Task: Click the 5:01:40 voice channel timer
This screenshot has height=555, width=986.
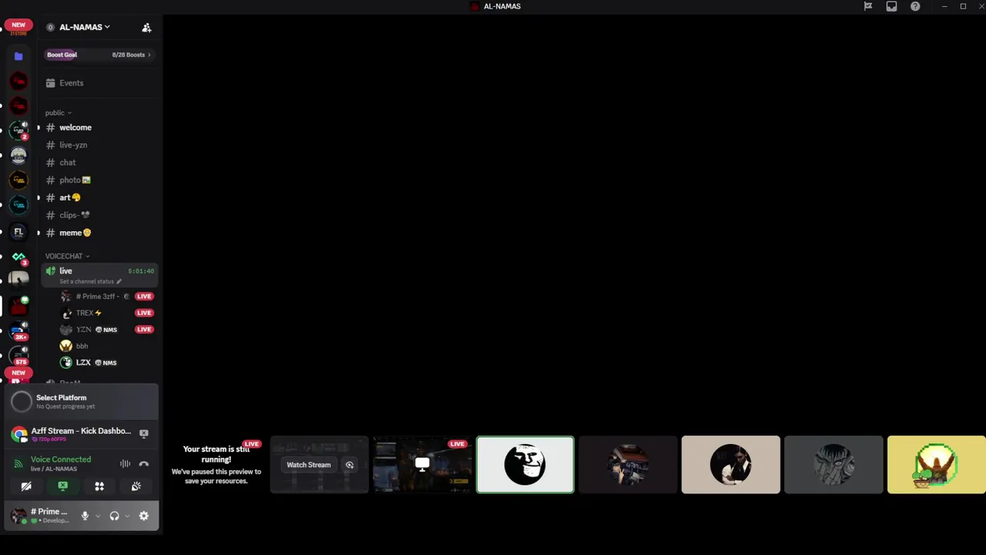Action: [x=141, y=271]
